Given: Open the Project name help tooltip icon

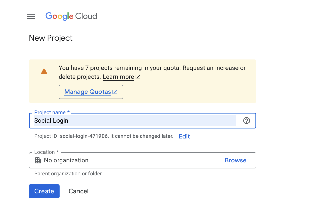Looking at the screenshot, I should pos(246,121).
